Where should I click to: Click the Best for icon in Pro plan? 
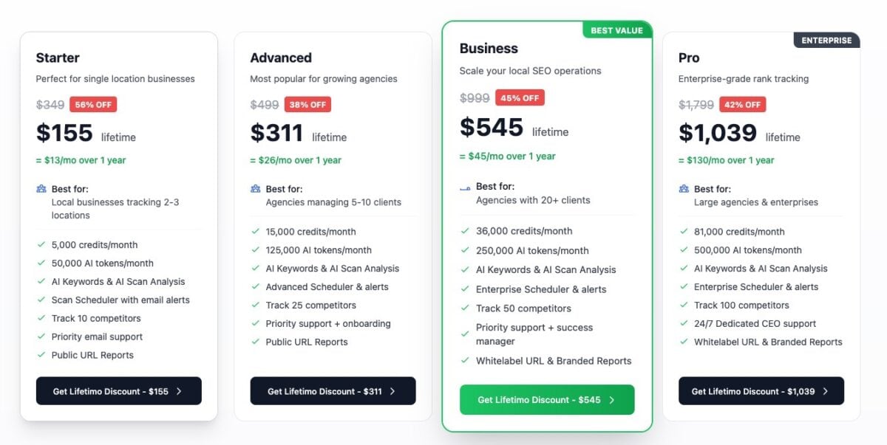click(684, 189)
